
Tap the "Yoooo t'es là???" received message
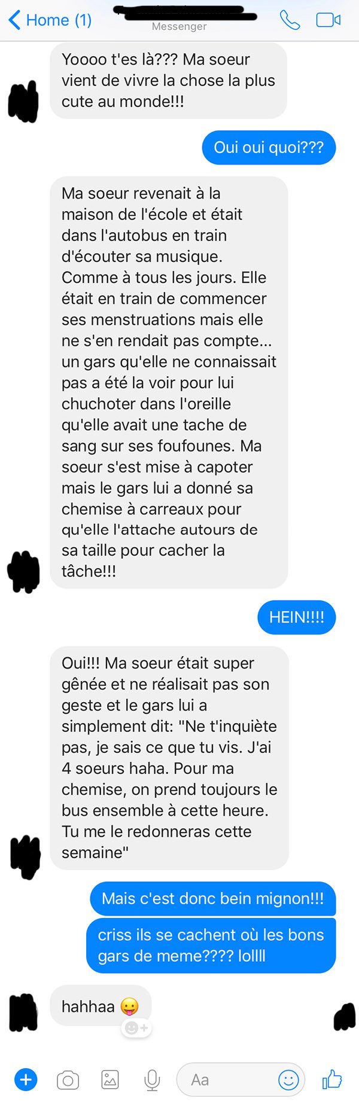click(x=168, y=81)
